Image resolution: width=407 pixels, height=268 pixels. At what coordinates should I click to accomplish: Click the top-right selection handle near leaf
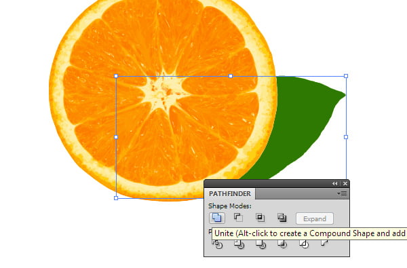coord(346,76)
